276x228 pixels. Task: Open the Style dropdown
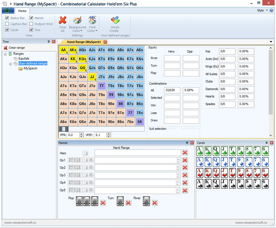pos(262,10)
